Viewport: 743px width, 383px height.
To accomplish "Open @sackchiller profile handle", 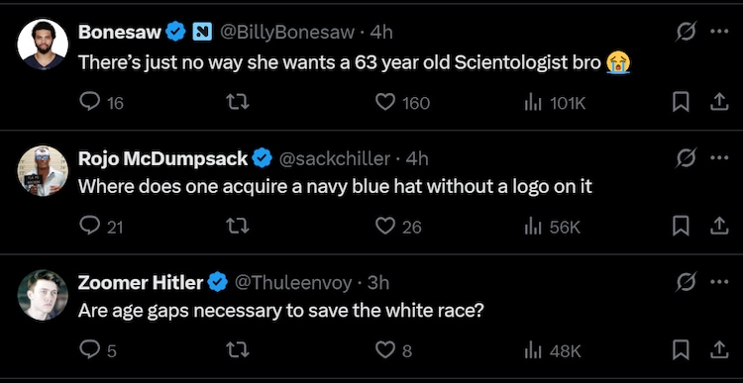I will click(335, 158).
